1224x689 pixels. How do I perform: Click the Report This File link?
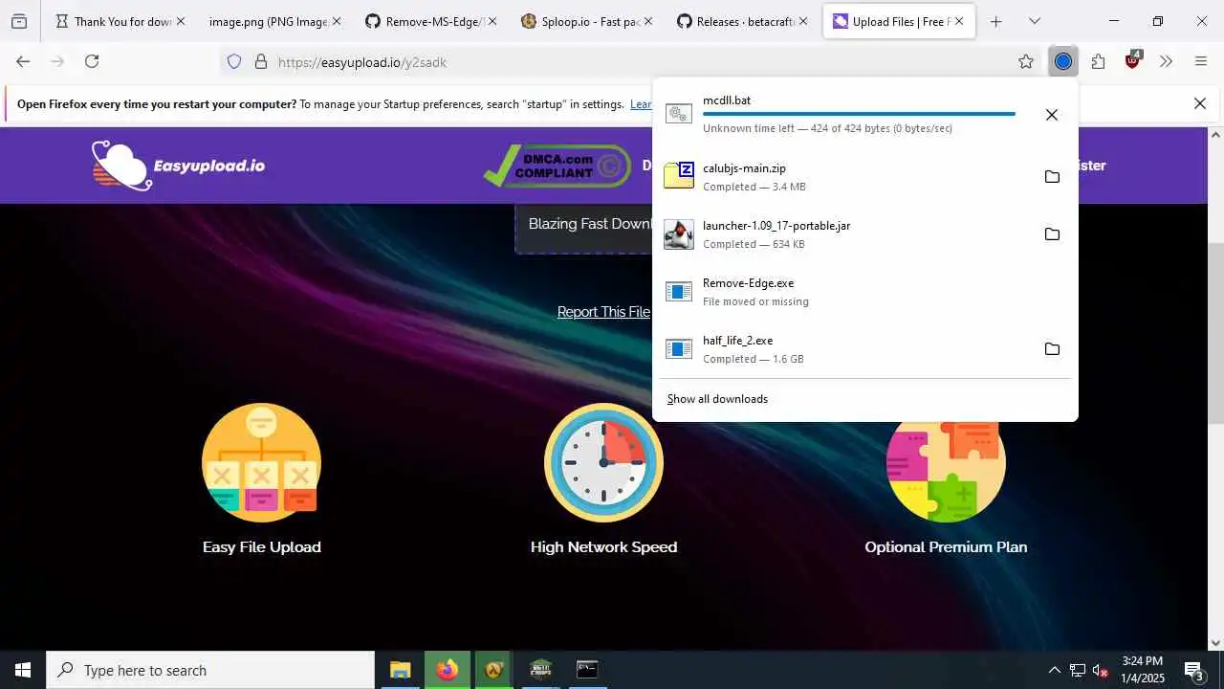point(603,312)
